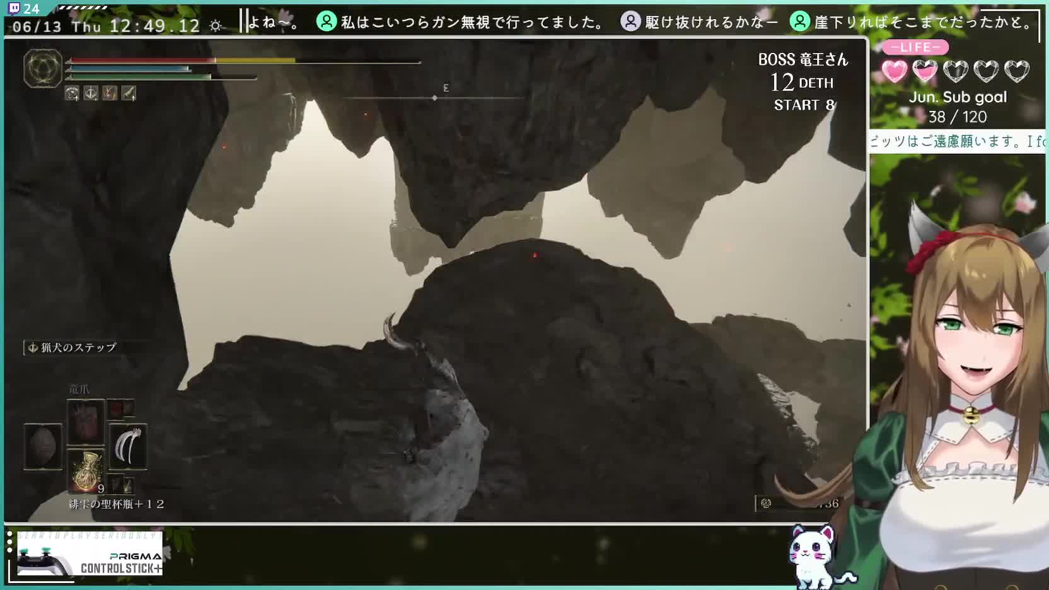Select the dark red top equipment slot
Screen dimensions: 1049x590
[x=86, y=422]
